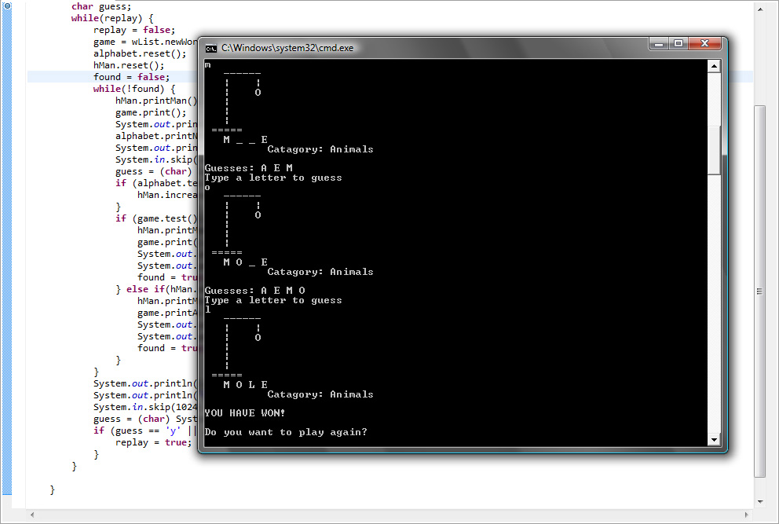Viewport: 779px width, 524px height.
Task: Click 'replay = false;' line in editor
Action: pyautogui.click(x=134, y=31)
